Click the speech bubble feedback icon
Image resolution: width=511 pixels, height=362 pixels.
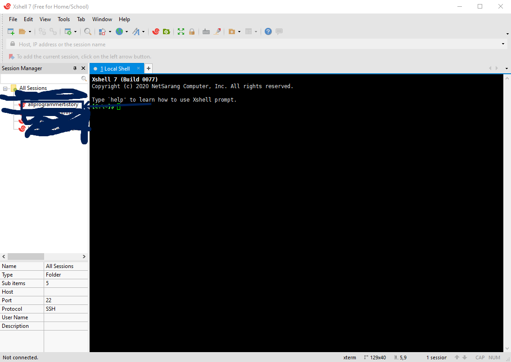click(279, 31)
